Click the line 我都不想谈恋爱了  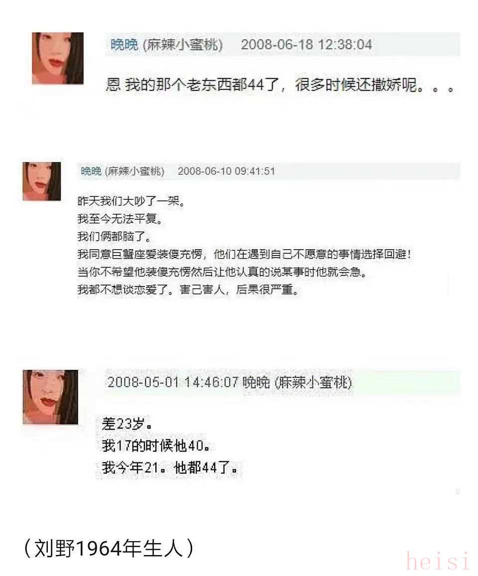click(x=189, y=290)
